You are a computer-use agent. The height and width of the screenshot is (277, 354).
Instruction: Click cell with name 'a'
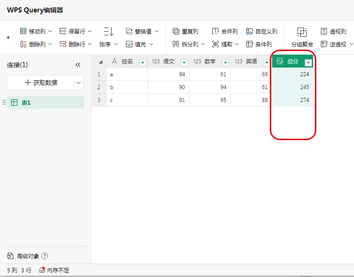coord(127,74)
